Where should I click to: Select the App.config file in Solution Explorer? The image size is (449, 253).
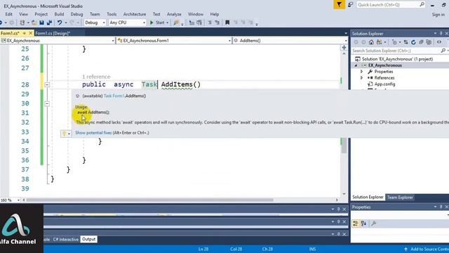(384, 84)
